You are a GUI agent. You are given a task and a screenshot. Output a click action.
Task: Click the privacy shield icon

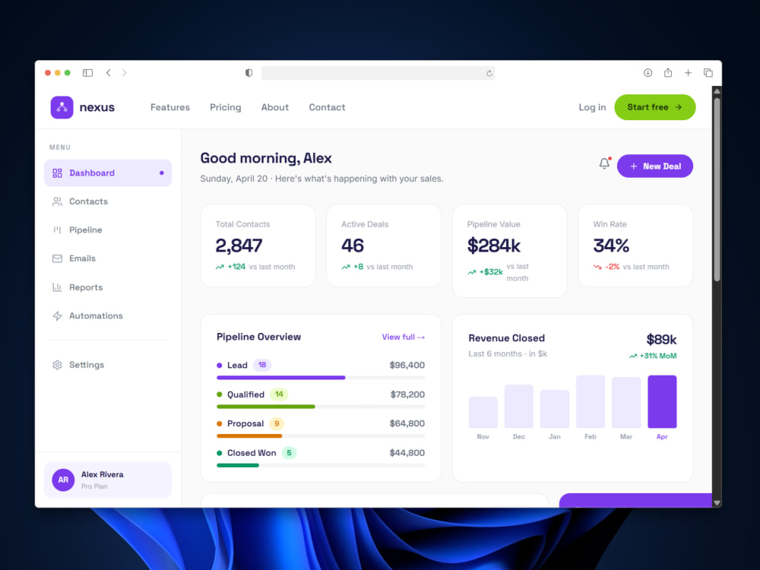(x=249, y=73)
